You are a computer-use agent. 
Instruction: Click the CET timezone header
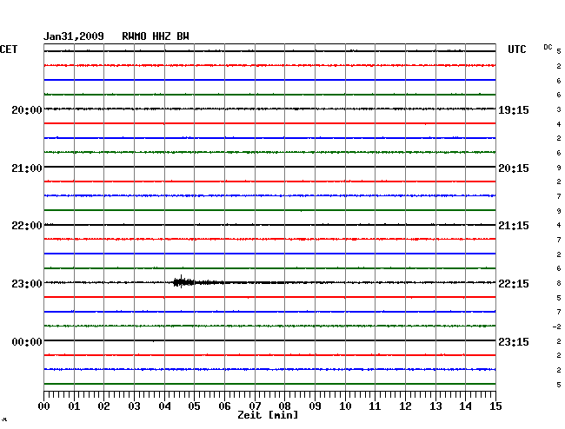point(9,49)
